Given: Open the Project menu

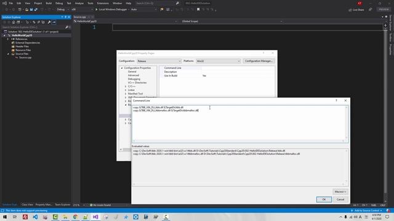Looking at the screenshot, I should pyautogui.click(x=38, y=3).
